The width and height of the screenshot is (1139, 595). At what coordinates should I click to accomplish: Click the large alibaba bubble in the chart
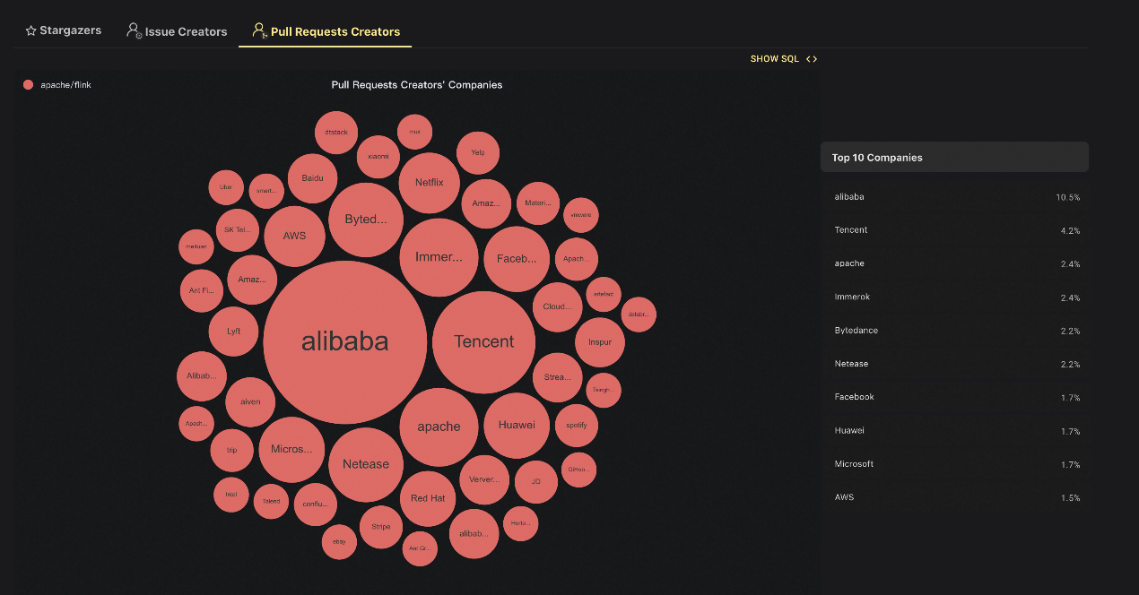point(345,341)
